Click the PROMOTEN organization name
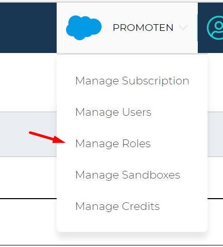Viewport: 223px width, 247px height. (x=143, y=28)
